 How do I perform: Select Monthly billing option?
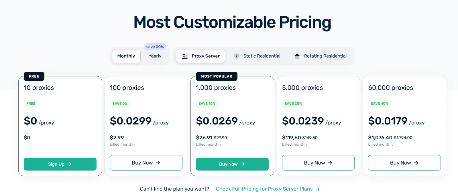pyautogui.click(x=126, y=56)
